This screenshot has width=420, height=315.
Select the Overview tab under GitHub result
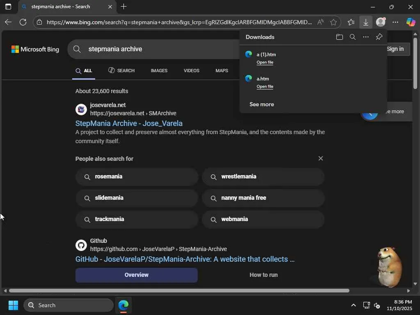coord(137,275)
